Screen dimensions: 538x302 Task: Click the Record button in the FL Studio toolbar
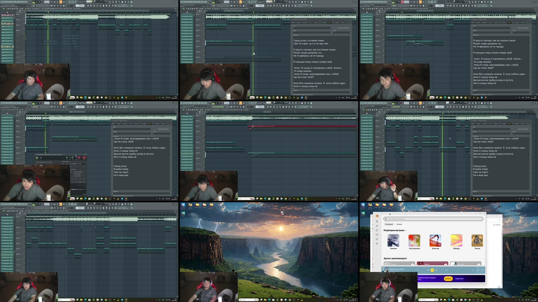click(42, 2)
